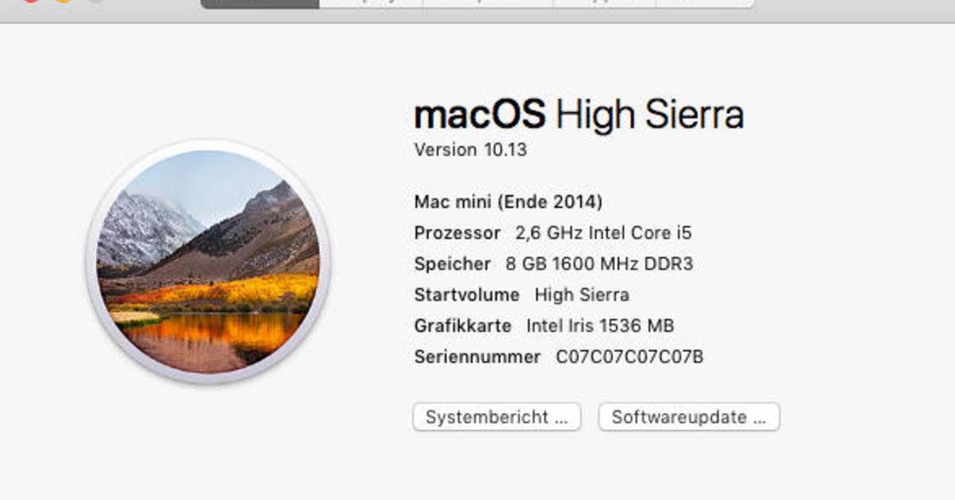955x500 pixels.
Task: Minimize the window with the yellow button
Action: [x=64, y=1]
